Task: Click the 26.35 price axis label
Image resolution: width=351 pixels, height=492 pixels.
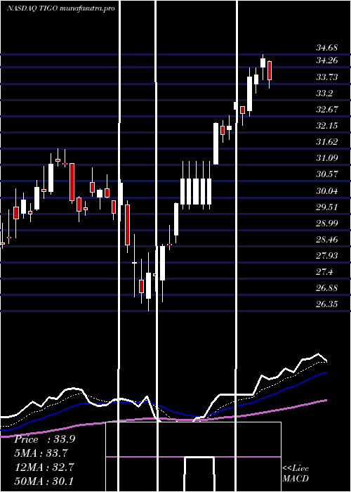Action: 326,304
